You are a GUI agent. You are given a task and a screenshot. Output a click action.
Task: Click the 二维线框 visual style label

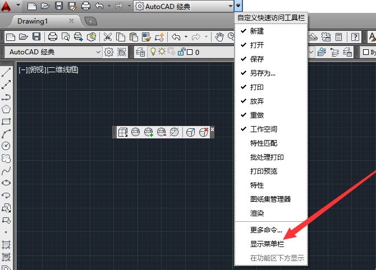pos(63,70)
